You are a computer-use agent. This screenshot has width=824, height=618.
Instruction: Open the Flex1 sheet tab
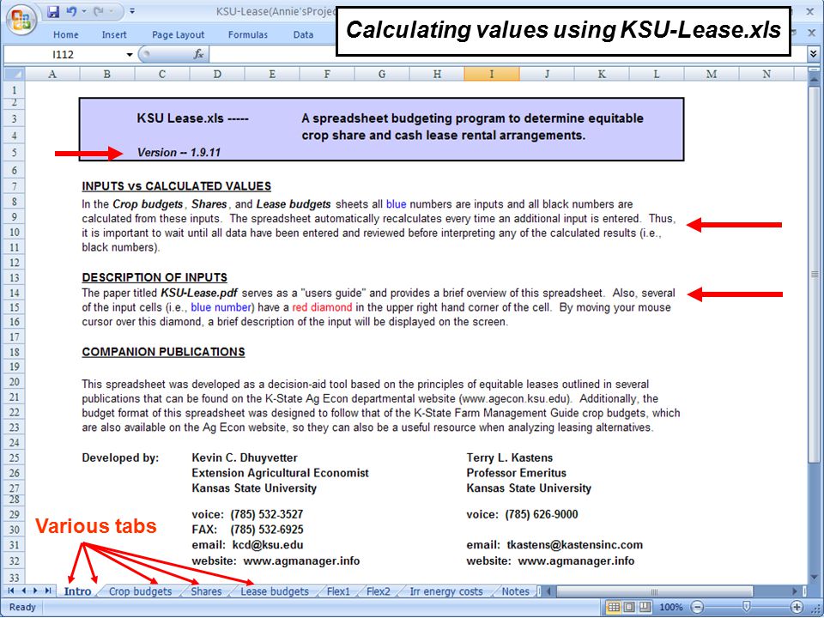338,591
